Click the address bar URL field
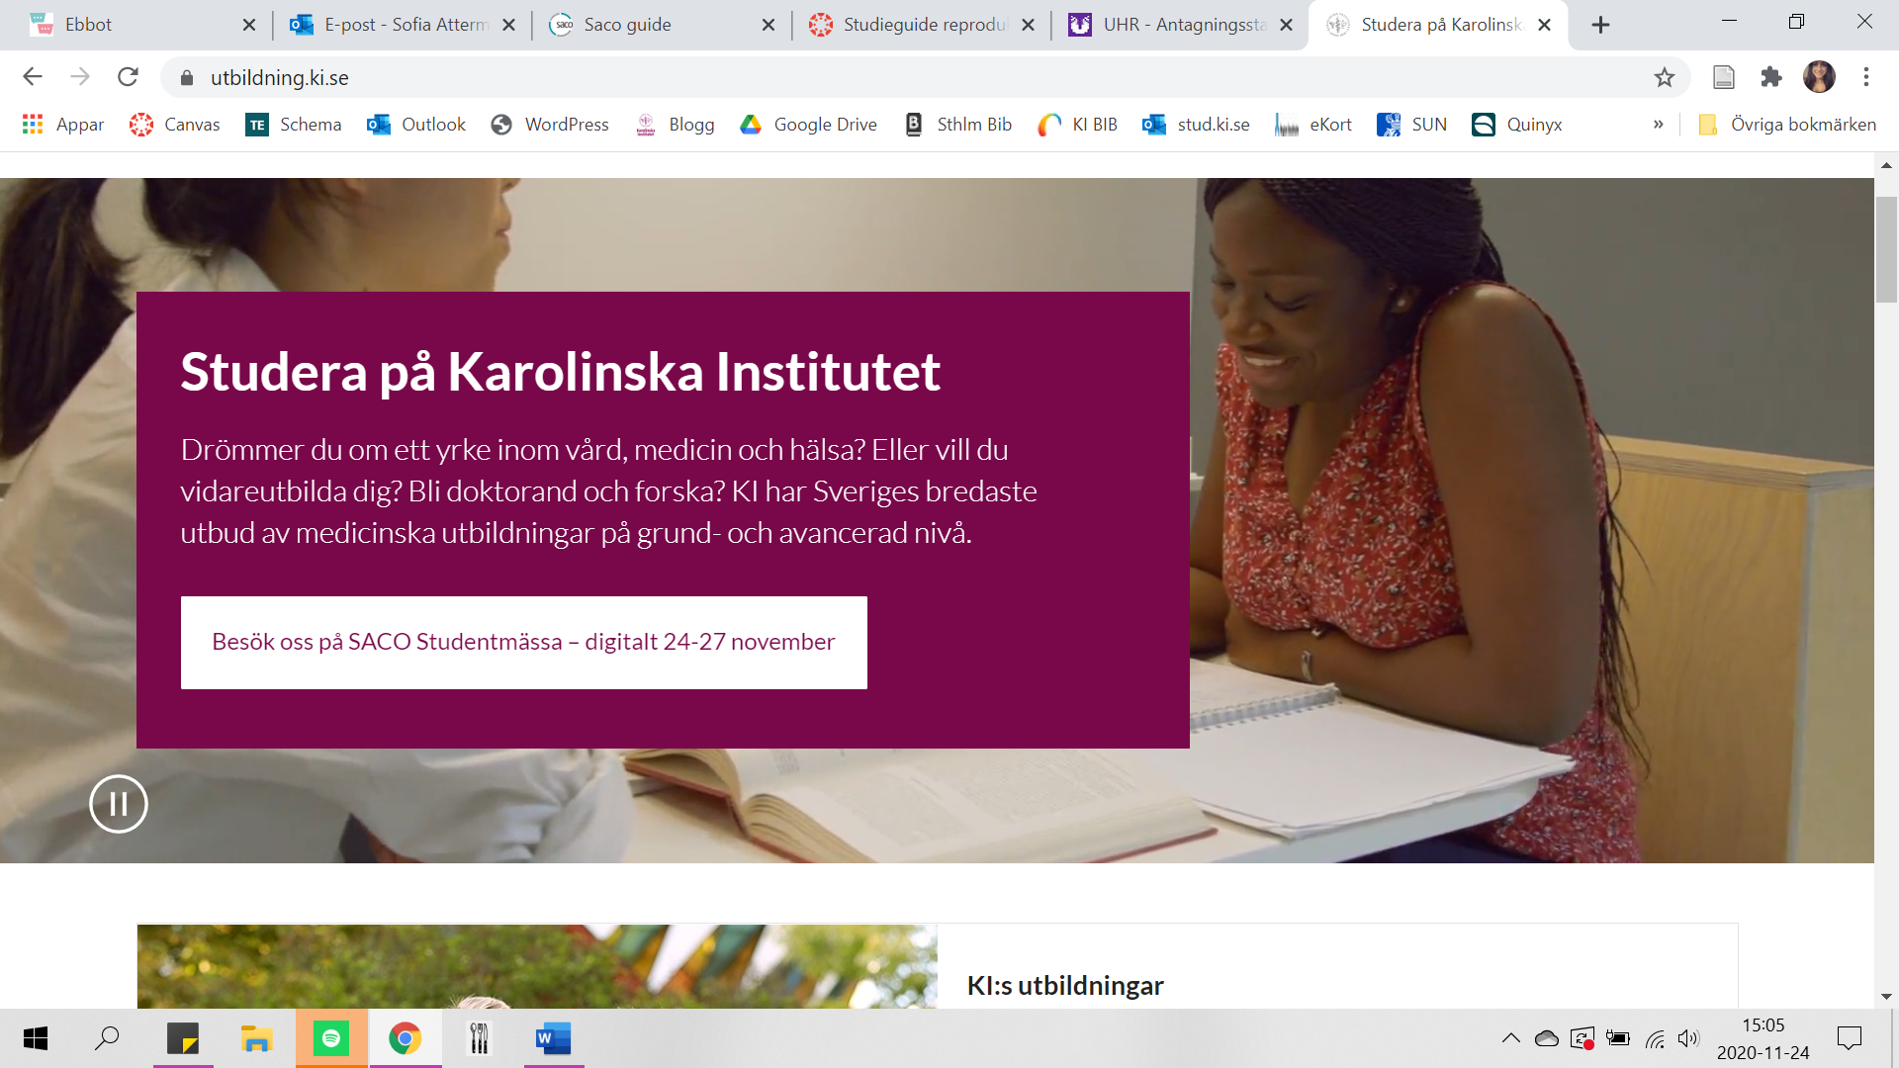This screenshot has width=1899, height=1068. coord(910,77)
